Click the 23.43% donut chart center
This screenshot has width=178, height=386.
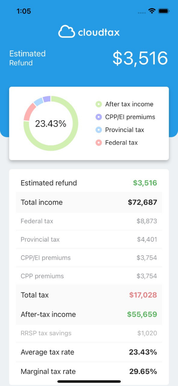[51, 124]
